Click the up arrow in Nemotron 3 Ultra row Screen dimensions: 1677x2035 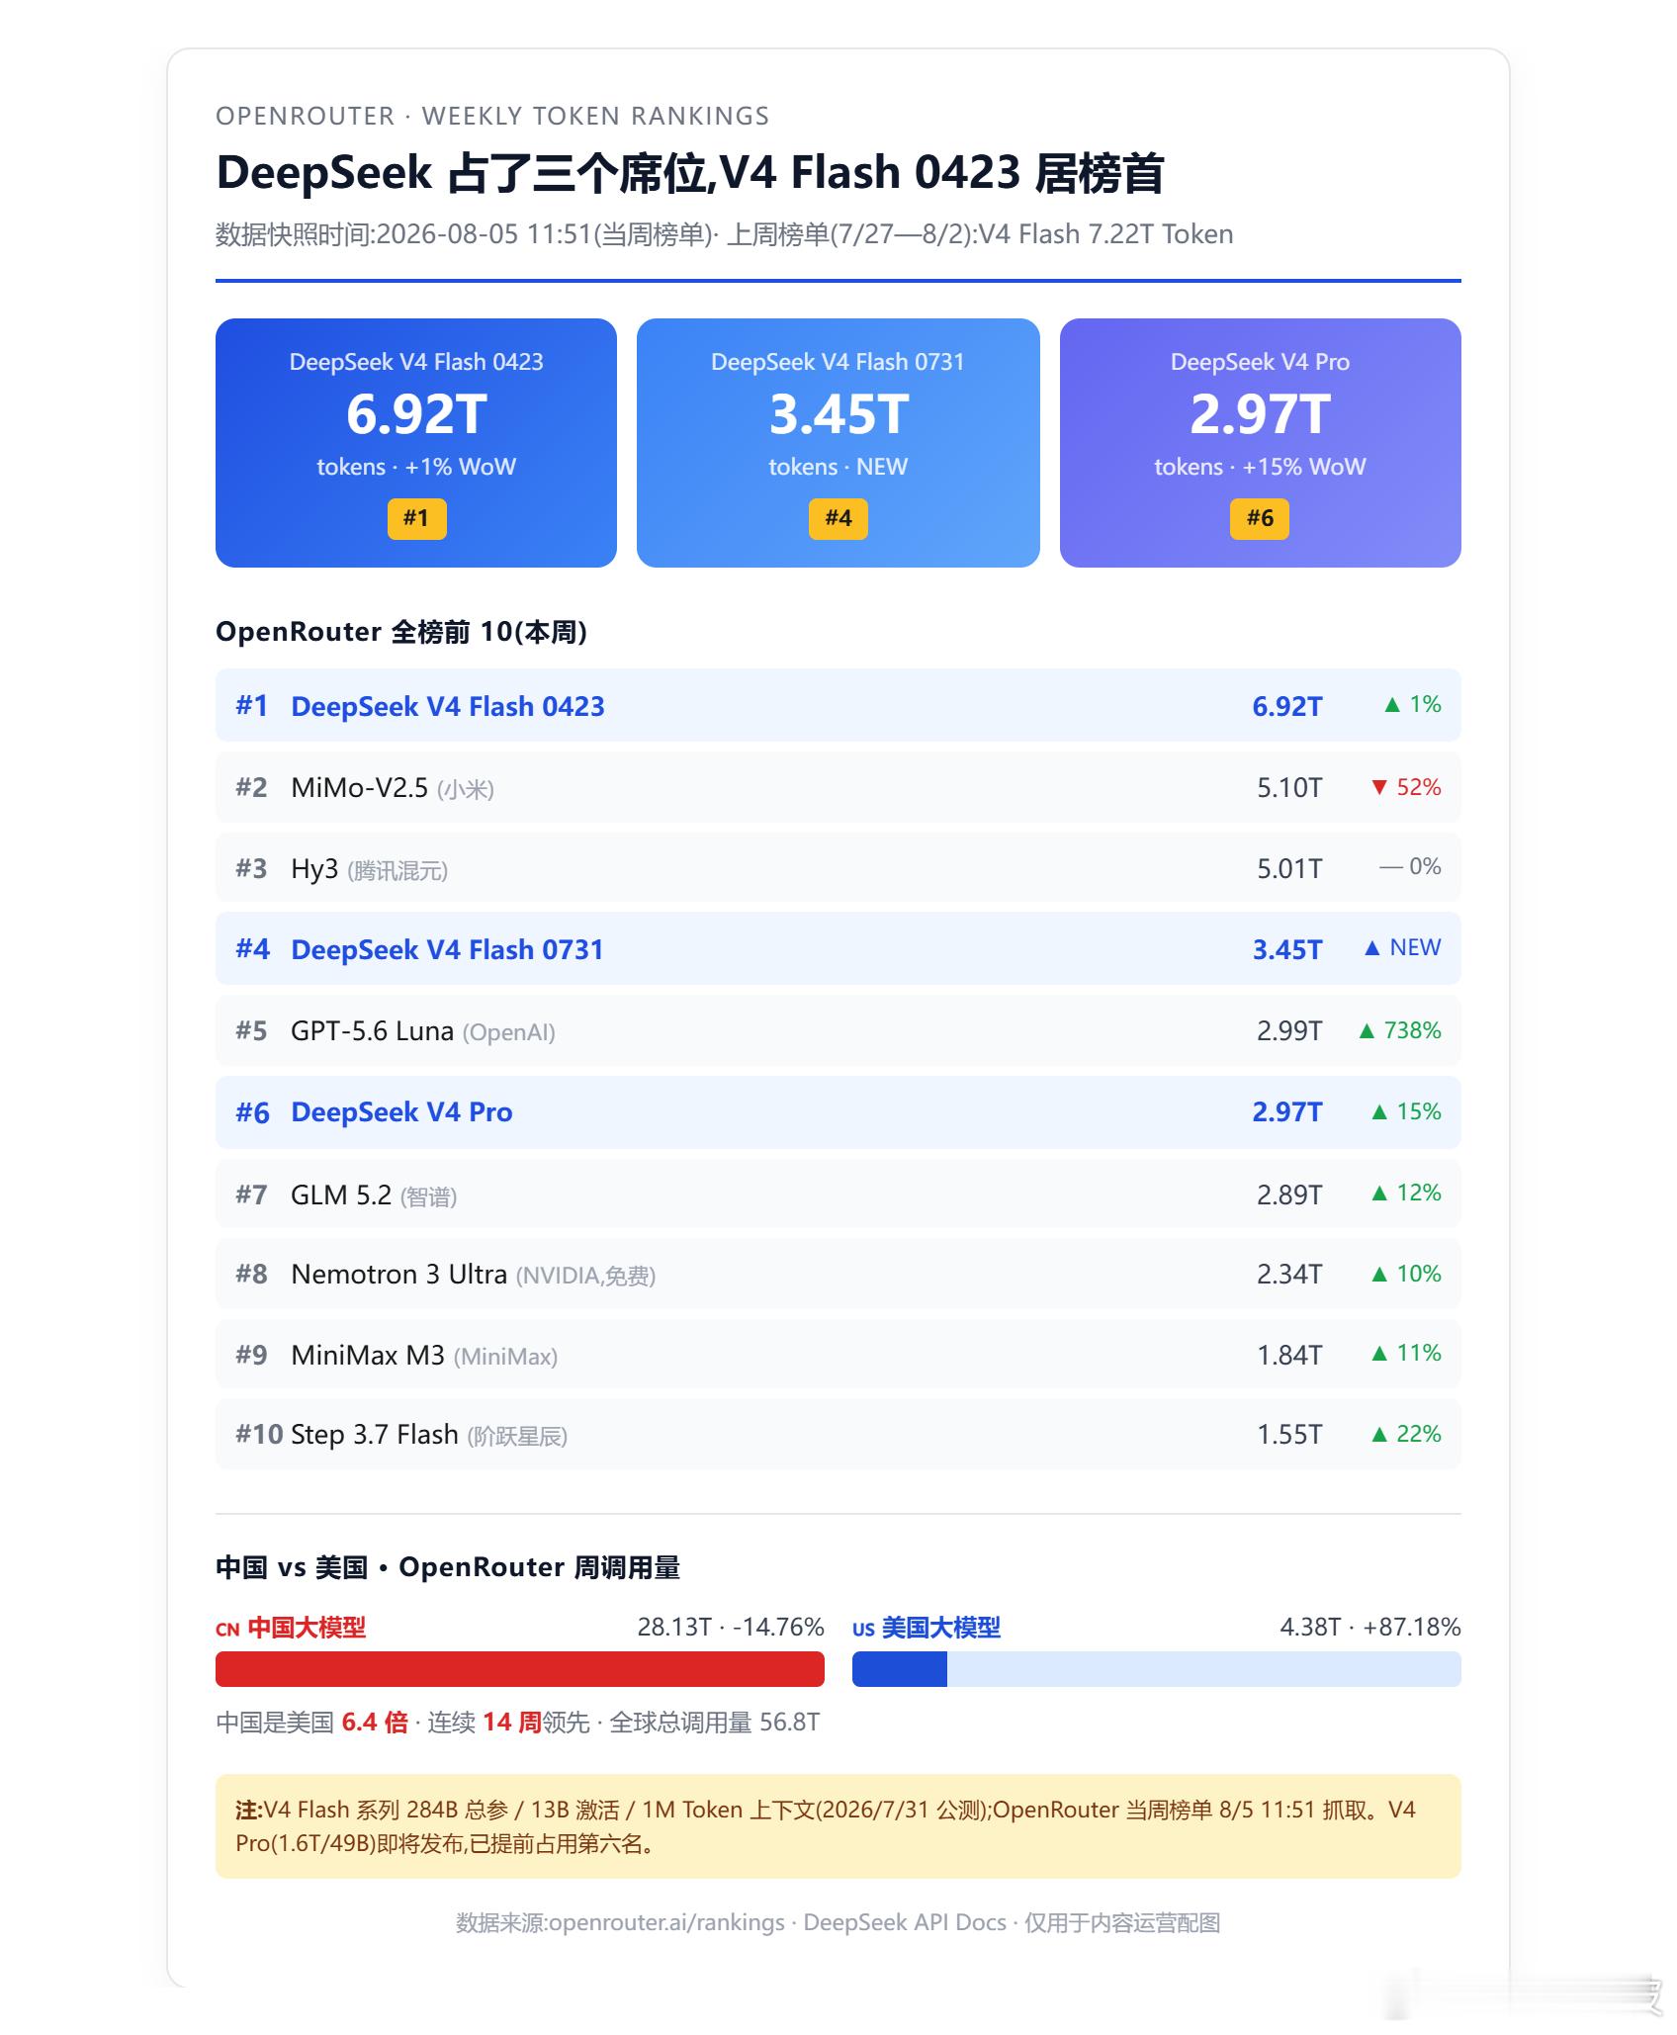click(x=1379, y=1275)
